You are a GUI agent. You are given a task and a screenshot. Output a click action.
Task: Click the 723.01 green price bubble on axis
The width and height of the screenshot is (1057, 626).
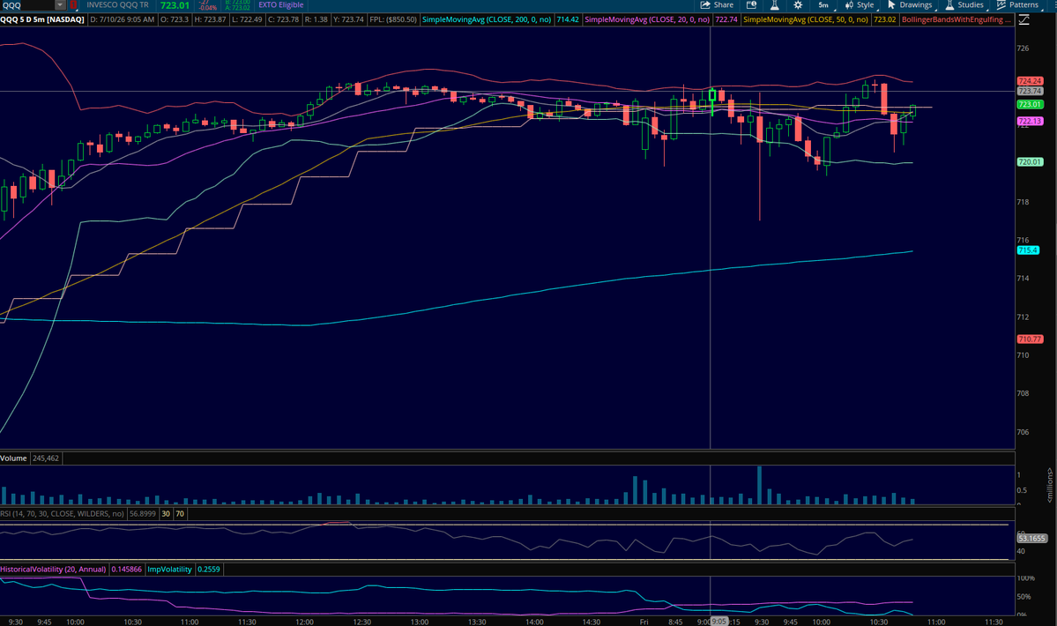pos(1030,104)
